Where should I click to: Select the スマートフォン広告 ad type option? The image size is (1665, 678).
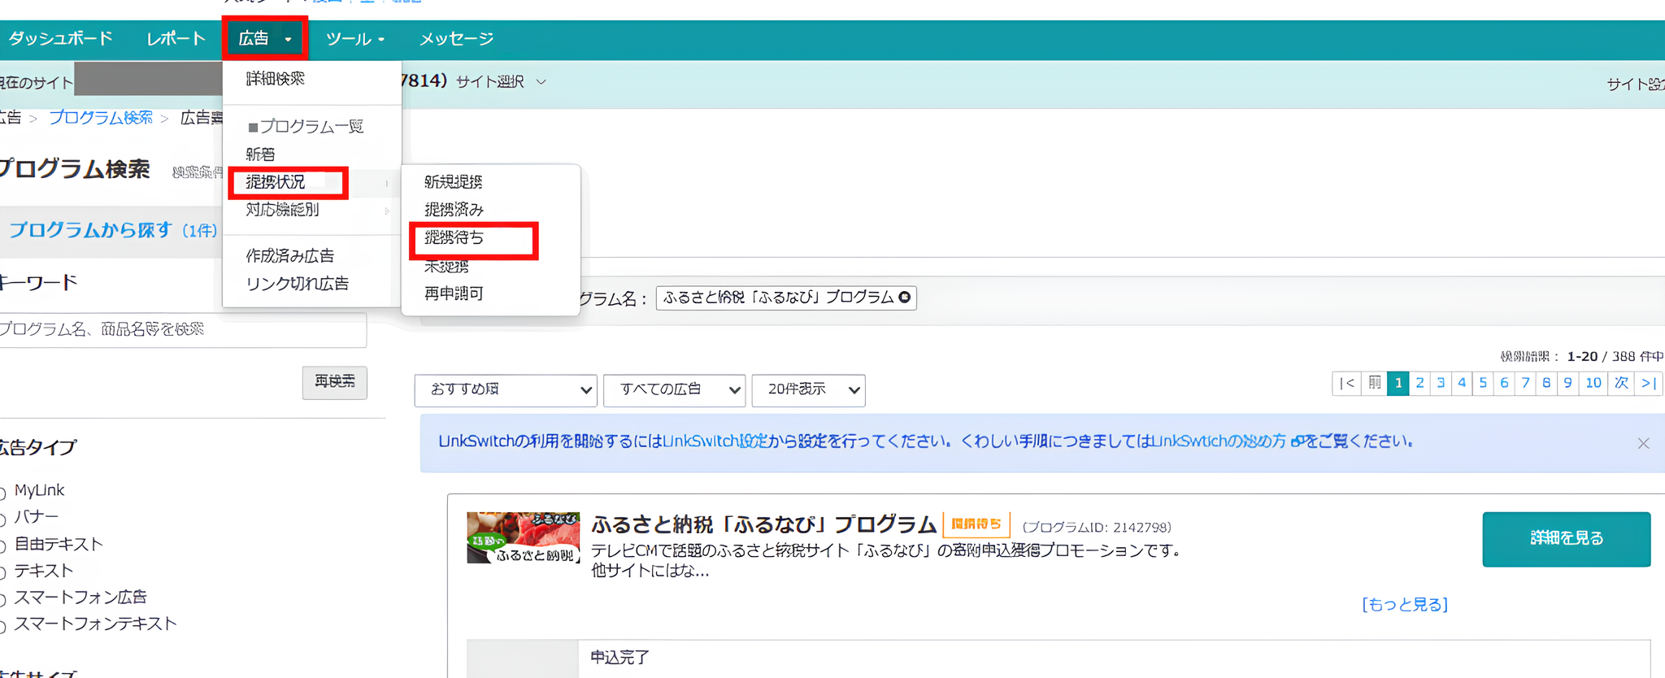pyautogui.click(x=3, y=599)
